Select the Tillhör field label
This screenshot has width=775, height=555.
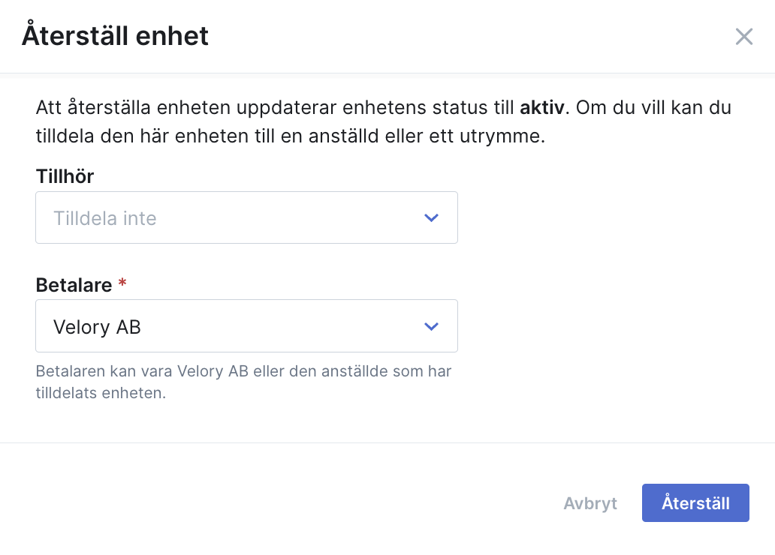pos(65,176)
